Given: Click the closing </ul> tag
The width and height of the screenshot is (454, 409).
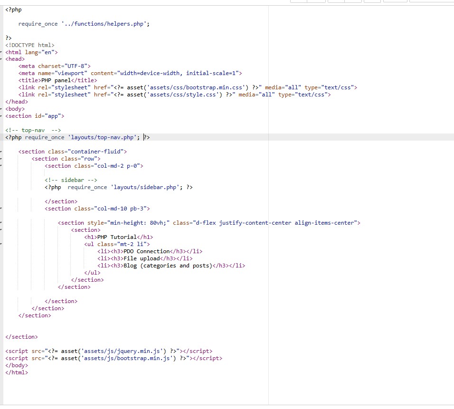Looking at the screenshot, I should 92,273.
